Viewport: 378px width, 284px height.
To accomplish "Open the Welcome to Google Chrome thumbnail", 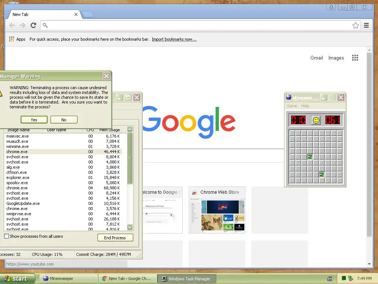I will point(162,210).
